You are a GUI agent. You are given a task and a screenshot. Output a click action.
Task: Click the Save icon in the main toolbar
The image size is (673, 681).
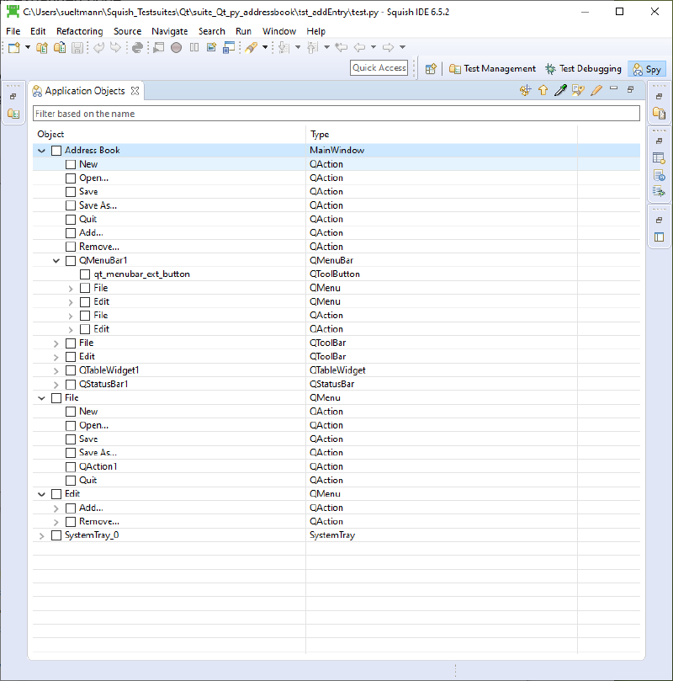(77, 48)
